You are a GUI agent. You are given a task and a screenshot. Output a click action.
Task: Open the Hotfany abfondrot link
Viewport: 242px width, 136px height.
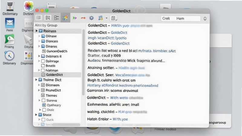click(x=123, y=86)
